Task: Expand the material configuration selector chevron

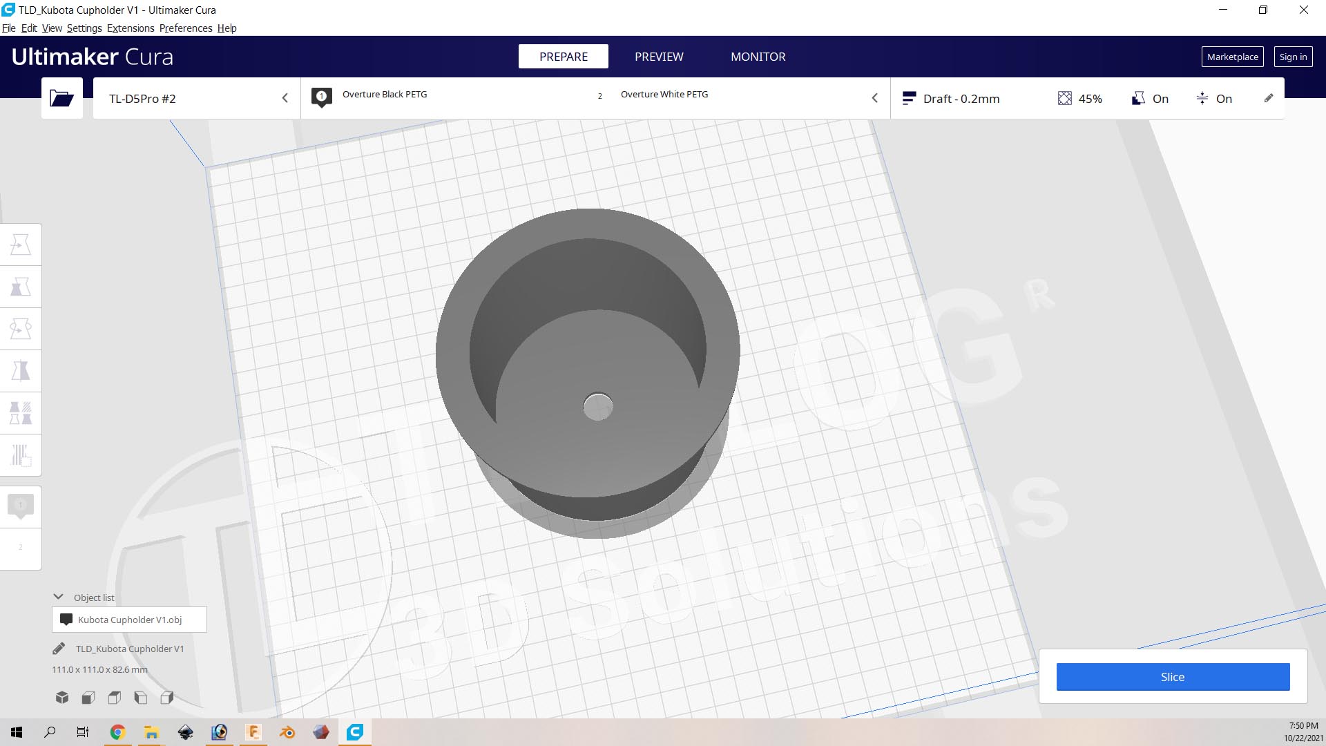Action: [x=874, y=98]
